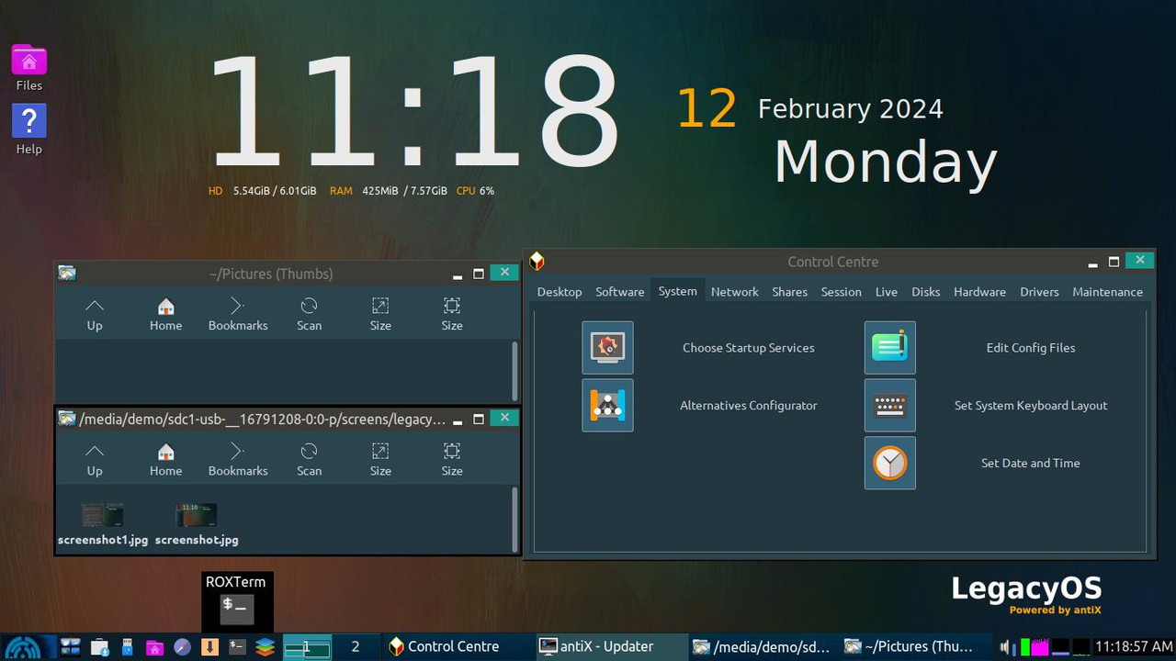1176x661 pixels.
Task: Go Home in the /media/demo window
Action: pyautogui.click(x=166, y=459)
